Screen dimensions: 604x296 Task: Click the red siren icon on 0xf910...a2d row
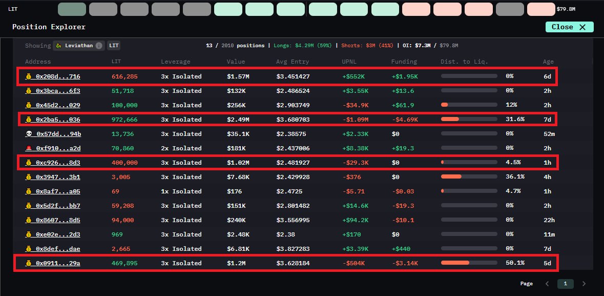(29, 148)
